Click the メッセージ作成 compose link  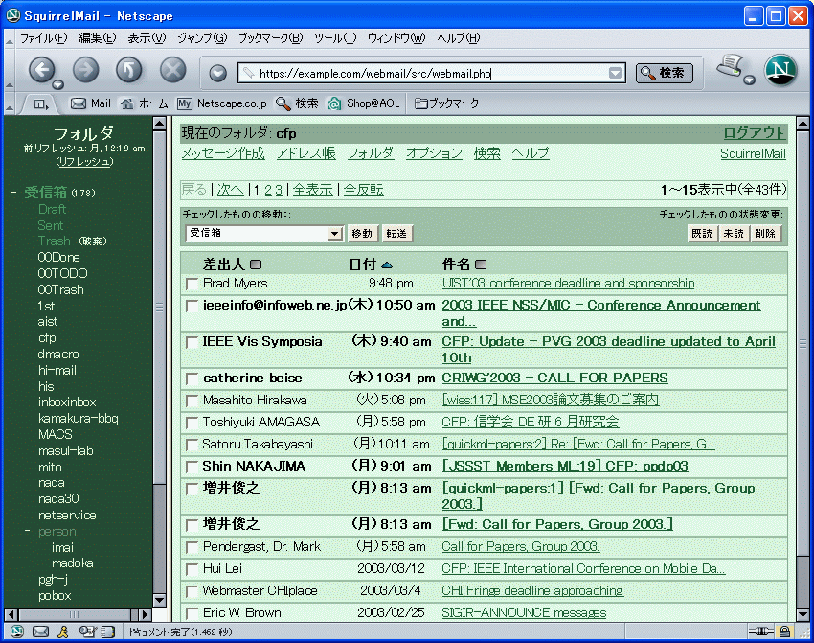coord(223,153)
